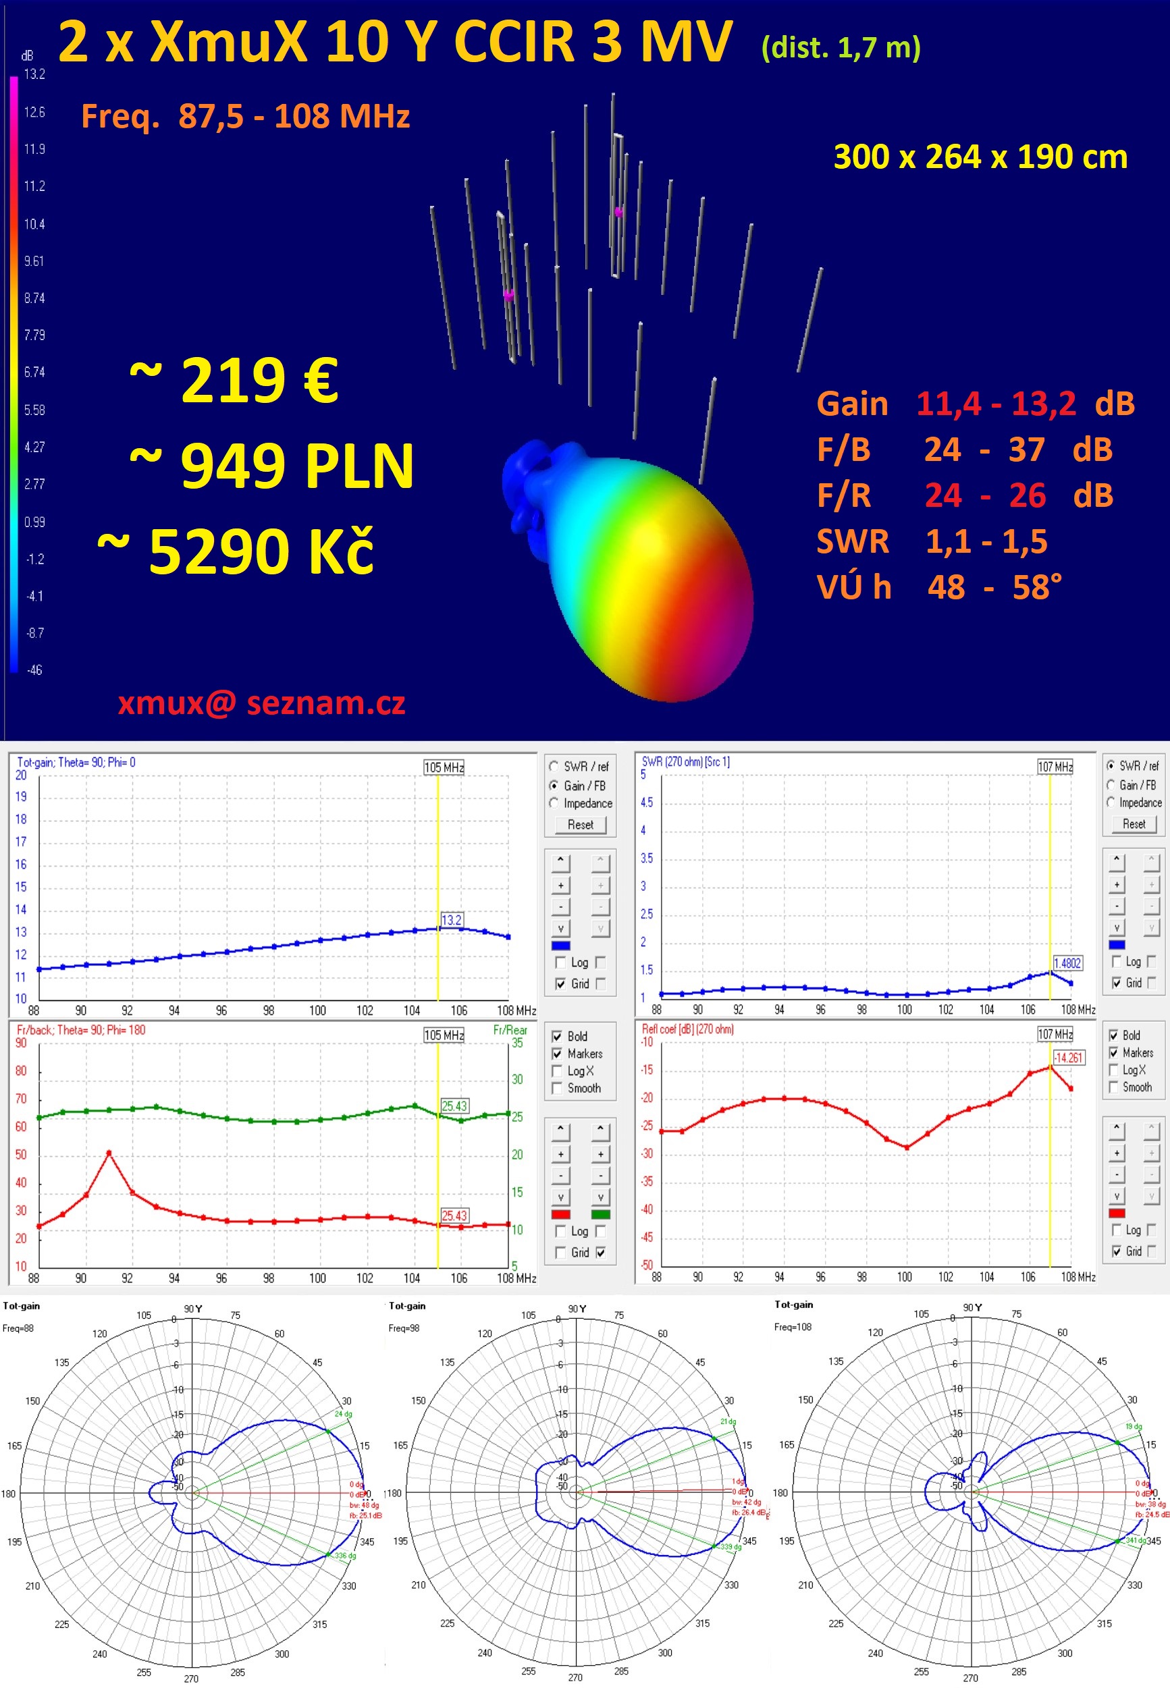Select Gain / FB radio beside SWR chart
The height and width of the screenshot is (1688, 1170).
pyautogui.click(x=1111, y=785)
